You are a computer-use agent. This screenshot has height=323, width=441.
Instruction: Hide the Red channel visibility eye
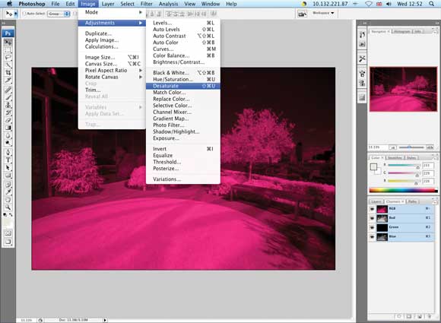(x=373, y=218)
